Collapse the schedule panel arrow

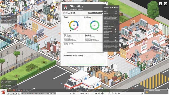point(18,87)
